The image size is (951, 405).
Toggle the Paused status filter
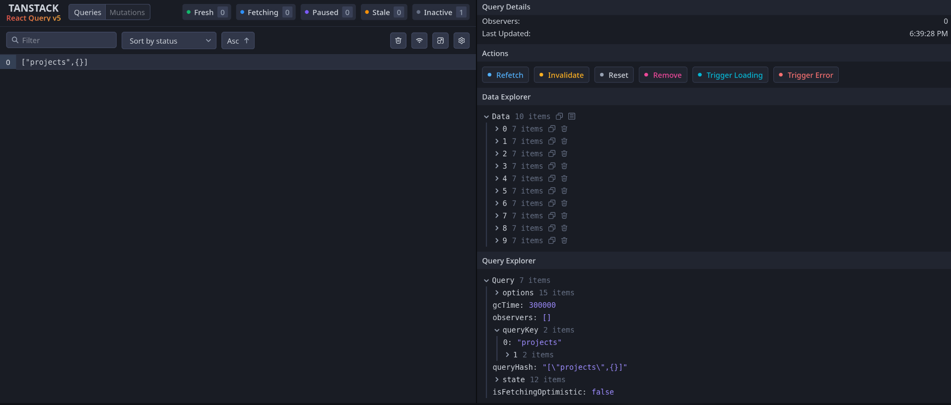click(328, 12)
